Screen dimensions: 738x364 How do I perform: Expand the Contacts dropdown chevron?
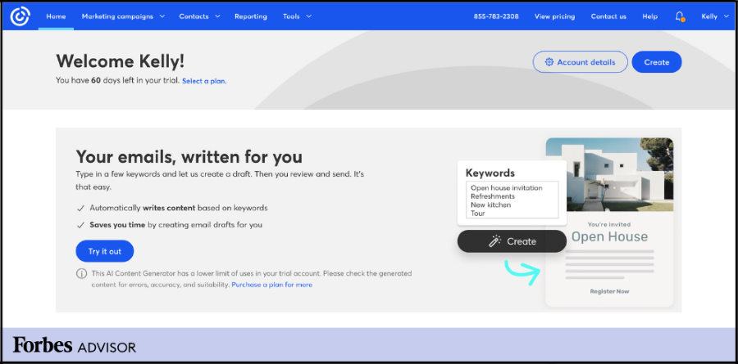[x=217, y=16]
